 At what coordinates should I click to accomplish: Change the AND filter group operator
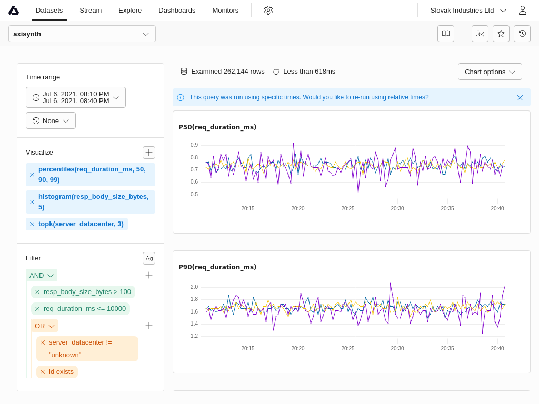click(x=42, y=275)
